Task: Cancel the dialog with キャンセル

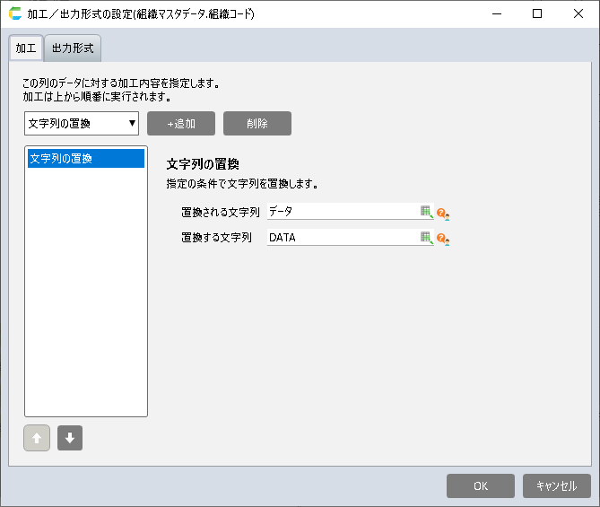Action: point(556,485)
